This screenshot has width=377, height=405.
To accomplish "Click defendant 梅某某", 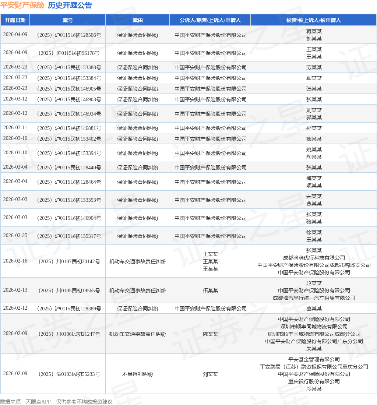I will pos(314,178).
